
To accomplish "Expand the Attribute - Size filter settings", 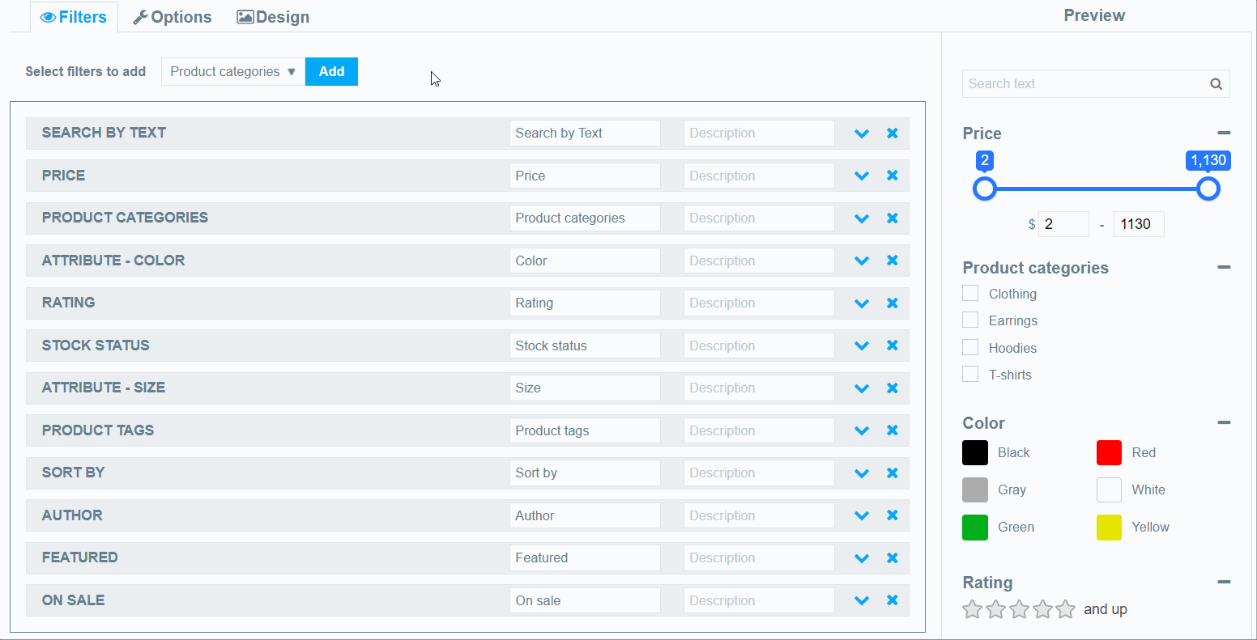I will [862, 388].
